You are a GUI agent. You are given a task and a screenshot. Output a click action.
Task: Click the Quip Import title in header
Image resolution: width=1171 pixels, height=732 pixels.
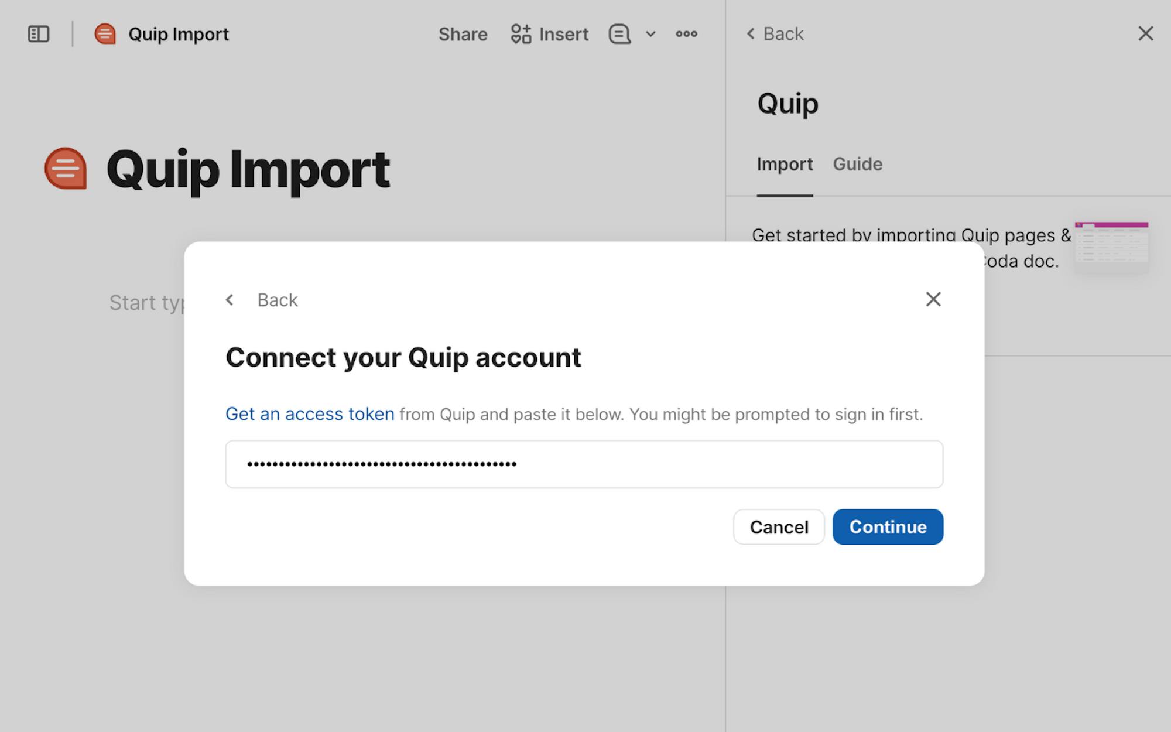(178, 34)
